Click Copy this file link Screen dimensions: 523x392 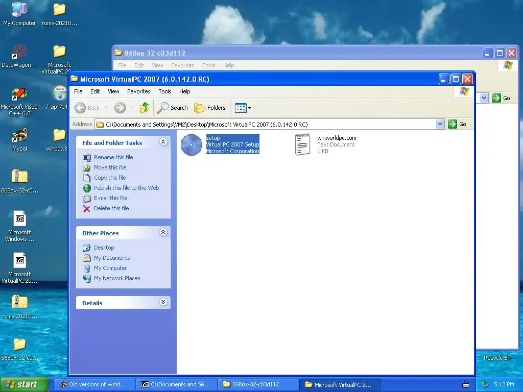tap(110, 178)
